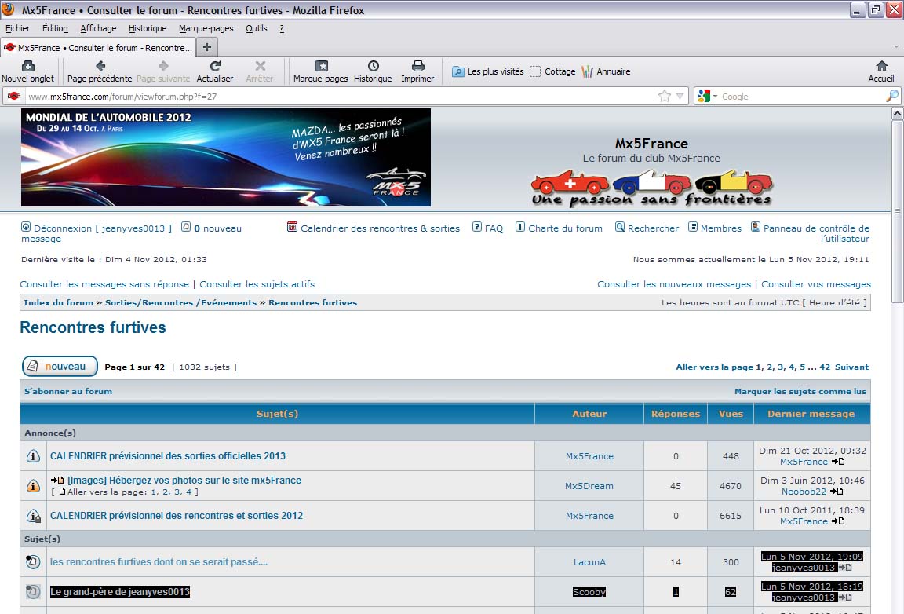Viewport: 904px width, 614px height.
Task: Open Cottage bookmark
Action: click(552, 71)
